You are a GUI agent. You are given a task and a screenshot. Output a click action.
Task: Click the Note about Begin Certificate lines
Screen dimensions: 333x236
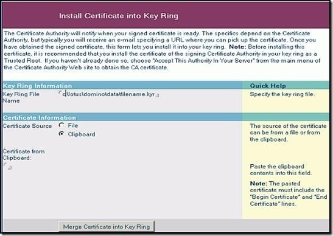tap(288, 193)
